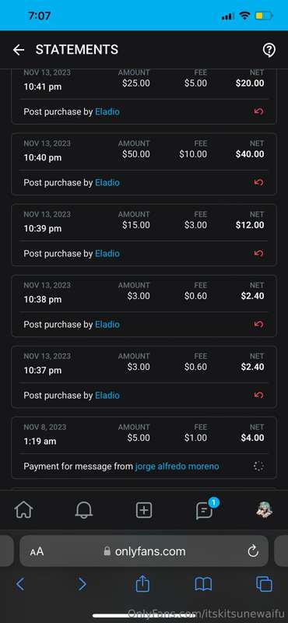Tap the new post plus icon

(x=144, y=510)
